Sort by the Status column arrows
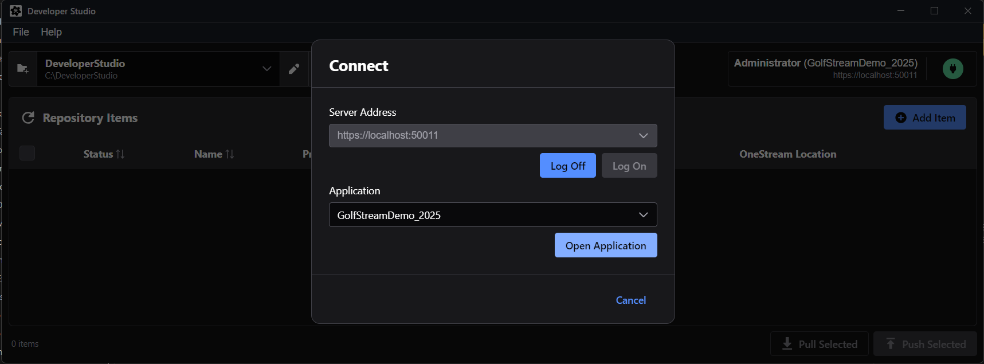The image size is (984, 364). 120,154
